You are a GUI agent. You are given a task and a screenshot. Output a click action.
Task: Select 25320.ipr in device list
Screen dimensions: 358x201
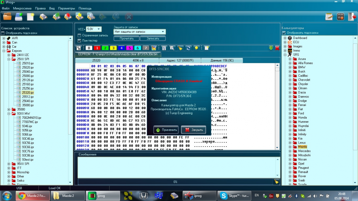28,93
